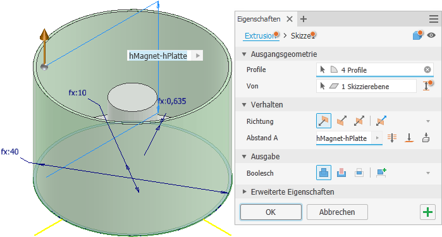Toggle the surface mode icon
This screenshot has height=237, width=442.
point(417,35)
